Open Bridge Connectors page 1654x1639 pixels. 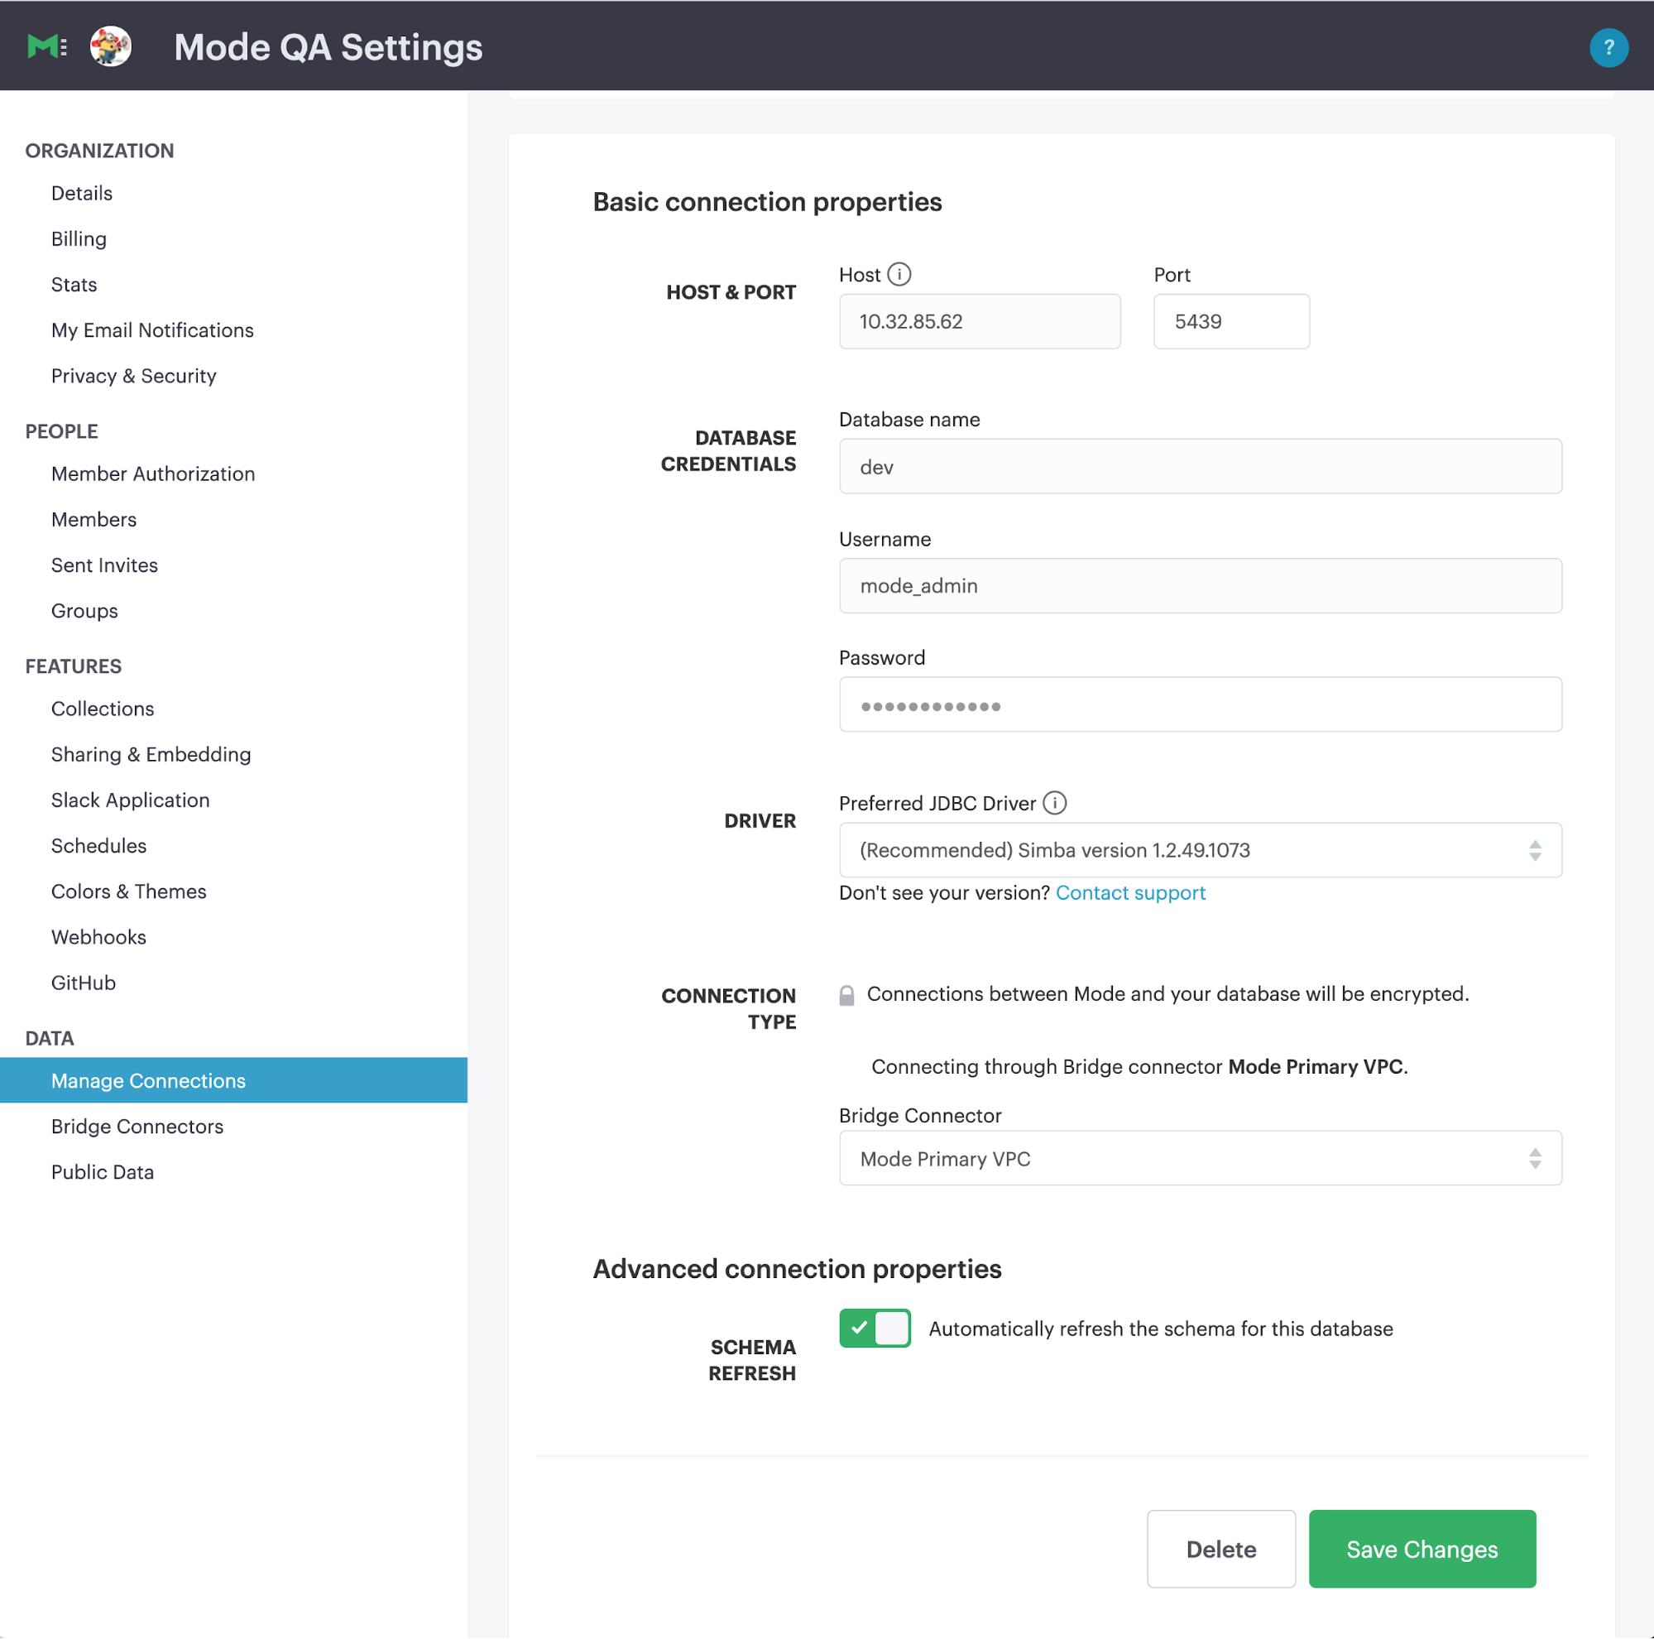point(137,1126)
